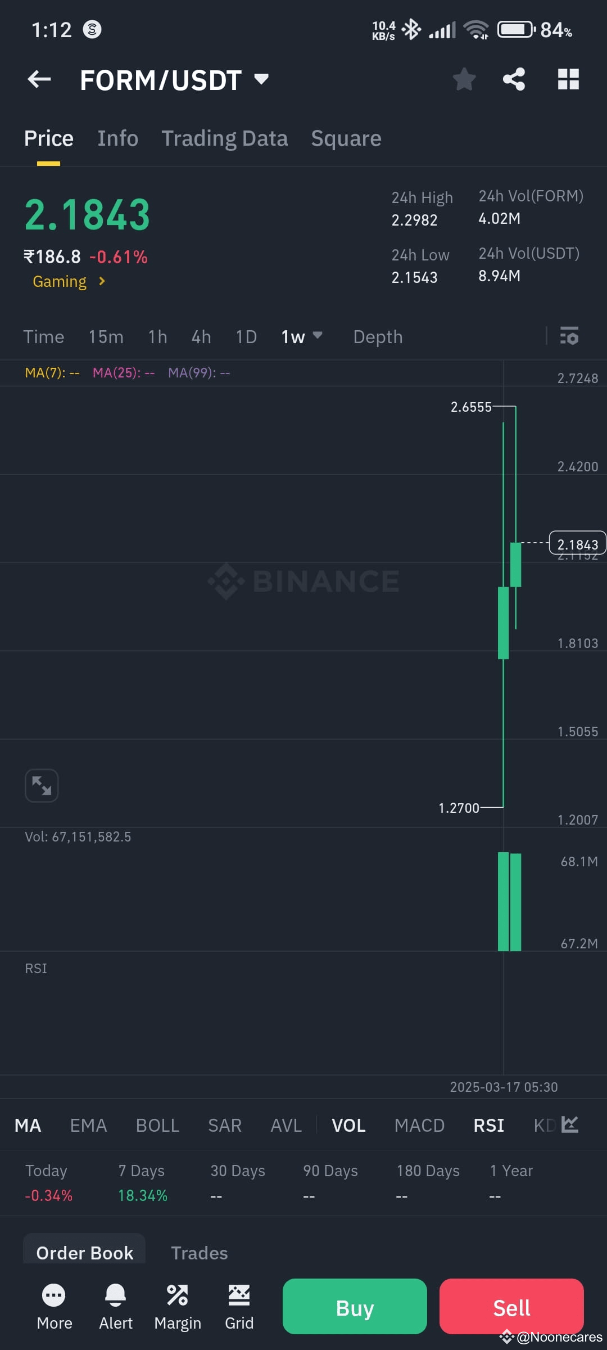Toggle the VOL indicator
The width and height of the screenshot is (607, 1350).
[348, 1125]
